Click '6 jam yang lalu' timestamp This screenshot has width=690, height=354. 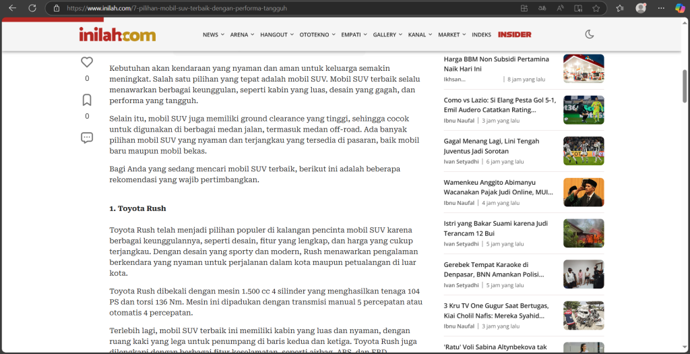point(505,162)
